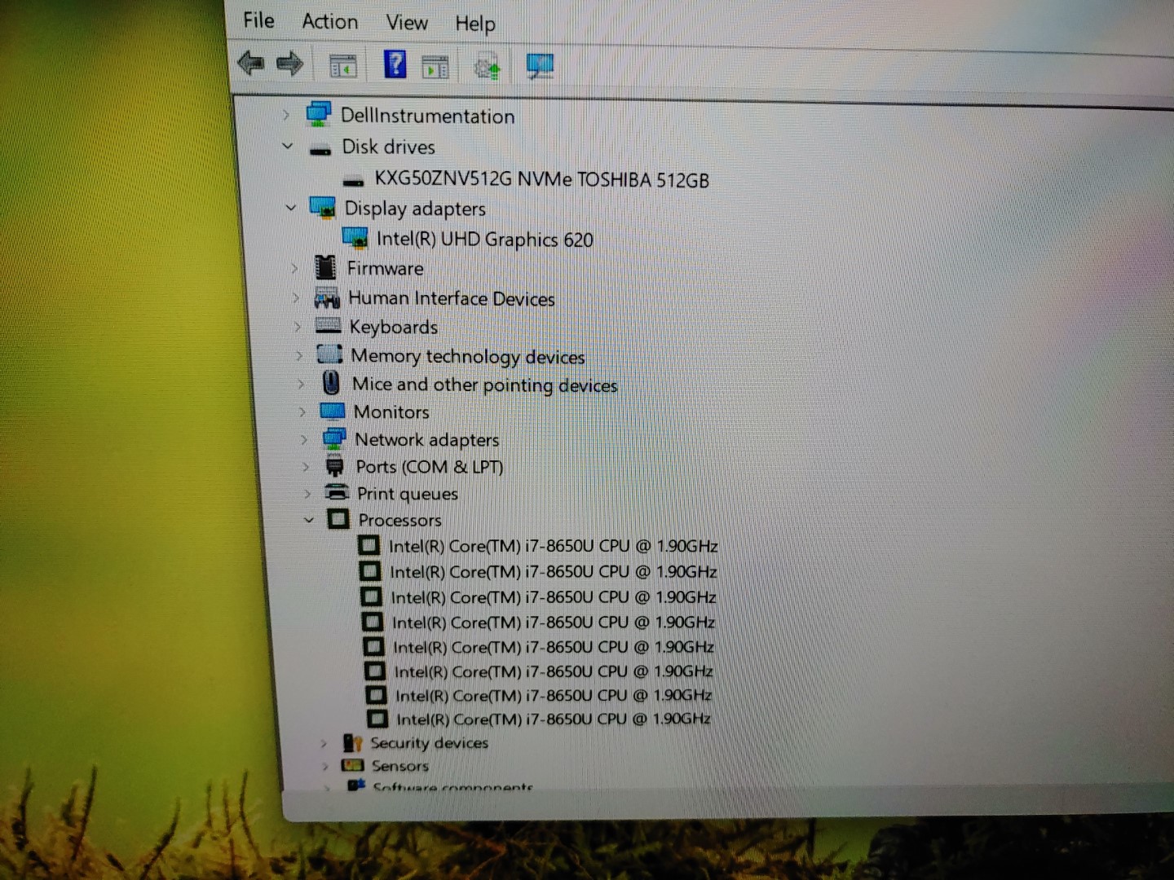1174x880 pixels.
Task: Collapse the Disk drives node
Action: point(287,146)
